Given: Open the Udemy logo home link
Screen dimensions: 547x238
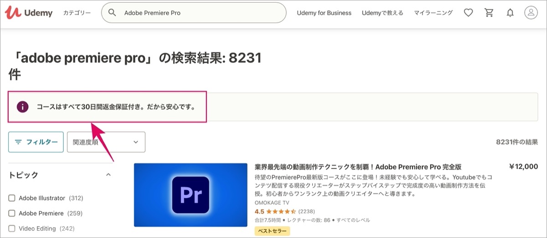Looking at the screenshot, I should tap(29, 13).
